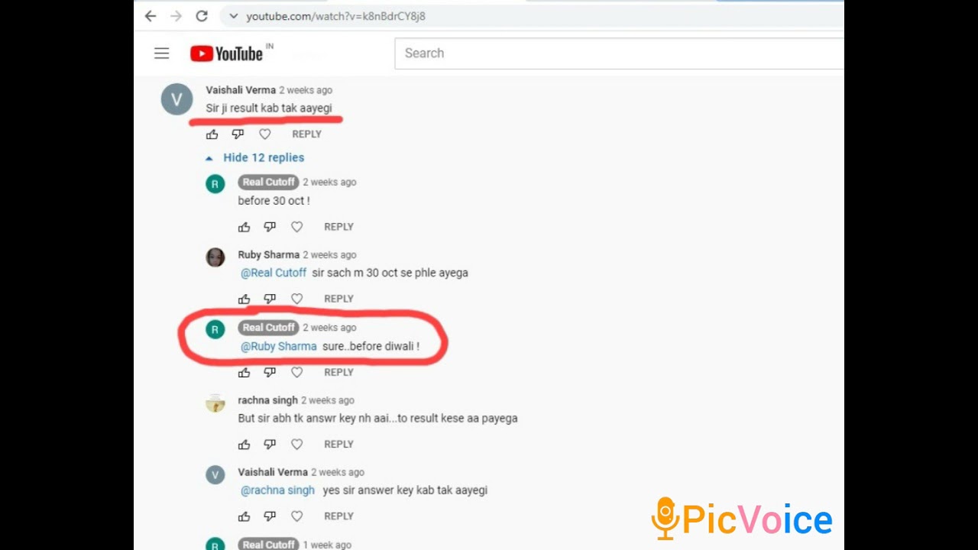Click the YouTube Search field
Screen dimensions: 978x550
(x=619, y=53)
